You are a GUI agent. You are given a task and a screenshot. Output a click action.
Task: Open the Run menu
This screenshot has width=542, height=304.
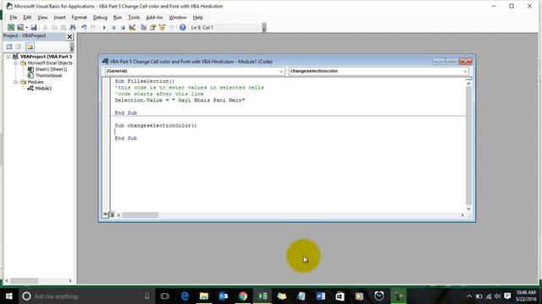pyautogui.click(x=118, y=17)
